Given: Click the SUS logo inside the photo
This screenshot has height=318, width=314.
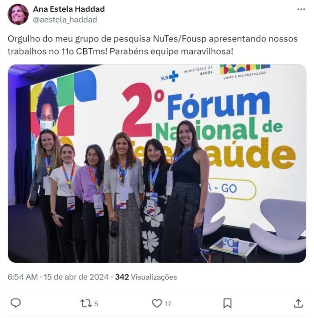Looking at the screenshot, I should [x=169, y=76].
